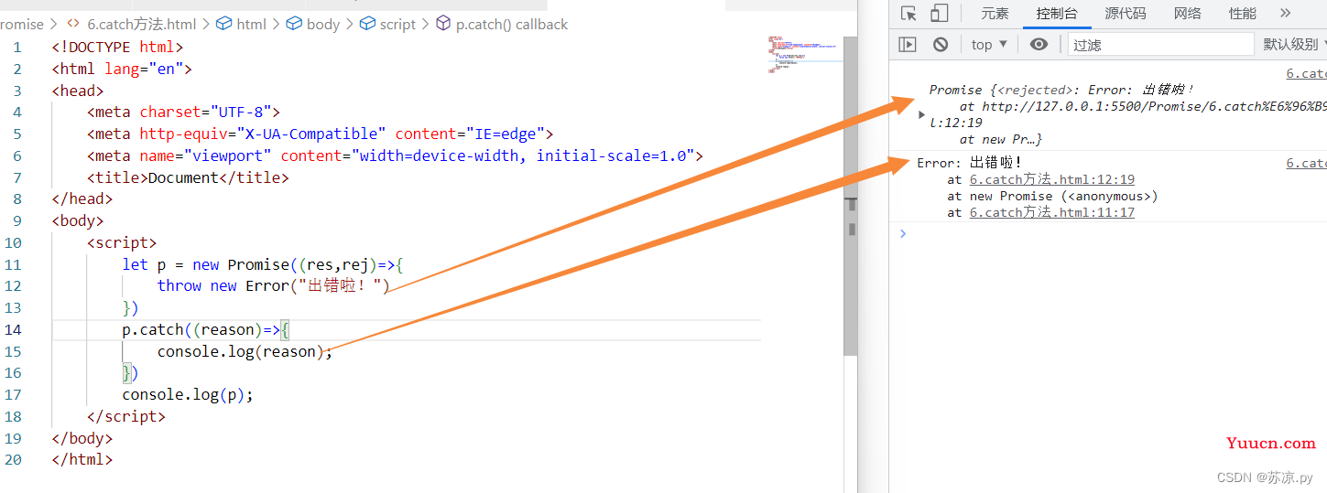Click the p.catch((reason)=>{ line
This screenshot has height=493, width=1327.
point(206,329)
